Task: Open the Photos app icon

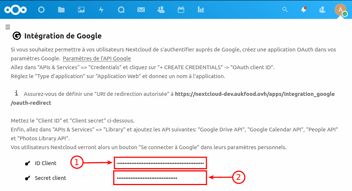Action: [x=81, y=10]
